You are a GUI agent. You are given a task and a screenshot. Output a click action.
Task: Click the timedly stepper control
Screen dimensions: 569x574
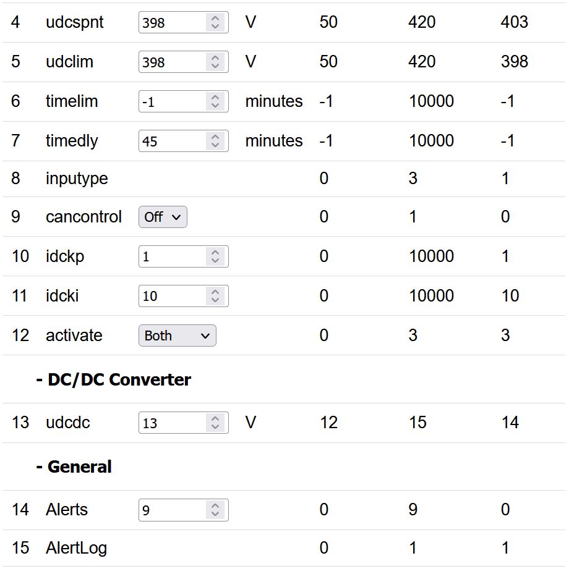coord(215,141)
